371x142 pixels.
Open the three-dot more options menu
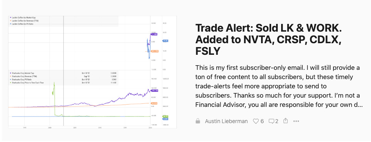296,121
